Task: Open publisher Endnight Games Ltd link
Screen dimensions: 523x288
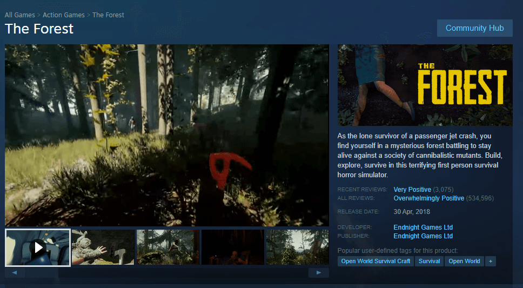Action: 423,236
